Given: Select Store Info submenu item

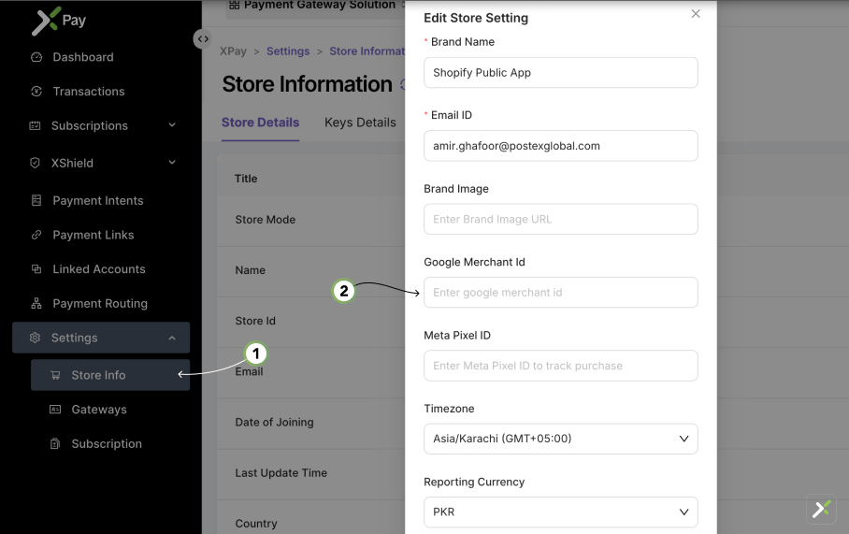Looking at the screenshot, I should [x=110, y=375].
